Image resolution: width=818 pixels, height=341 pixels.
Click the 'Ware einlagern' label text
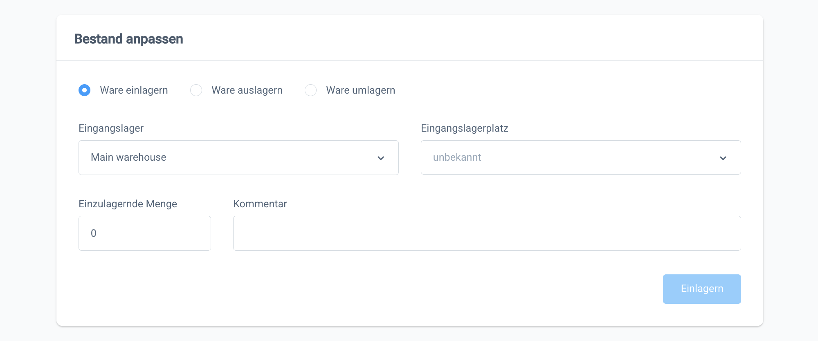134,90
